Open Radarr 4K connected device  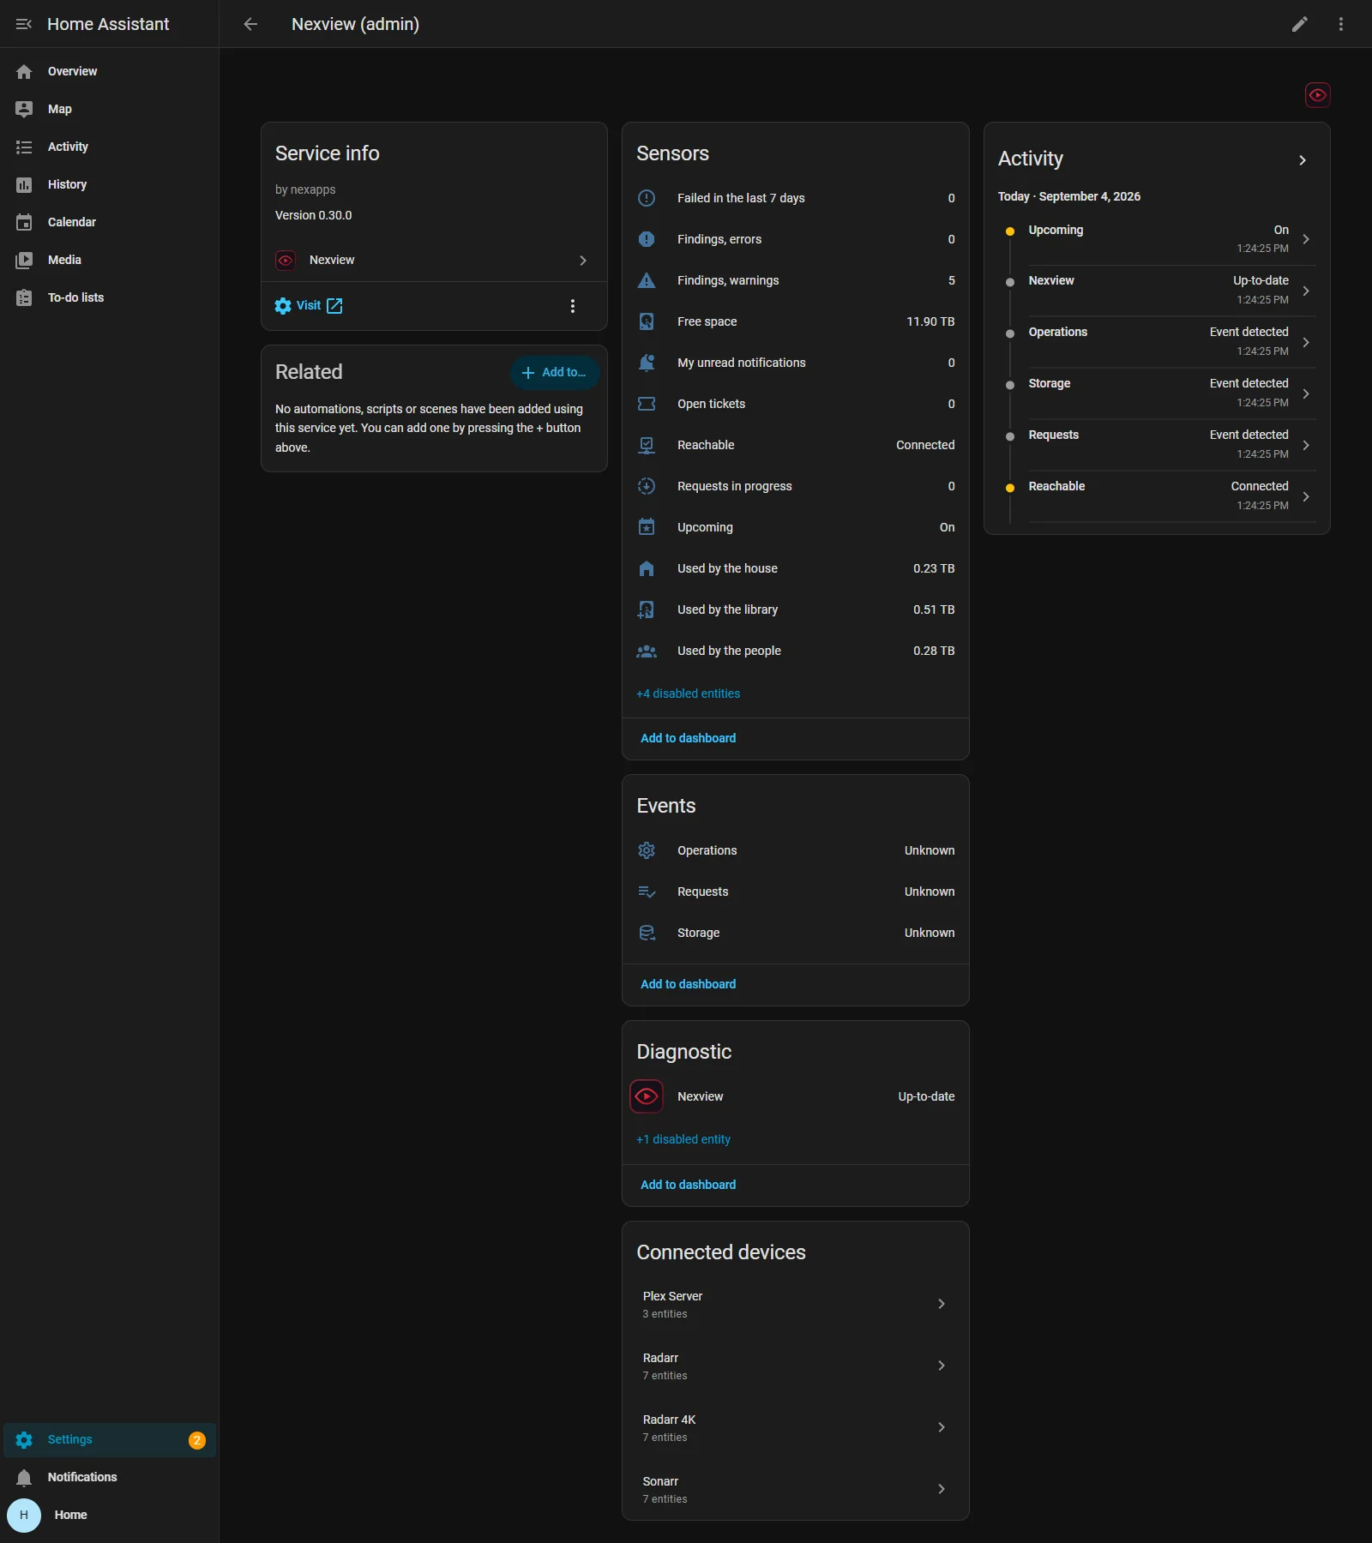(x=795, y=1427)
